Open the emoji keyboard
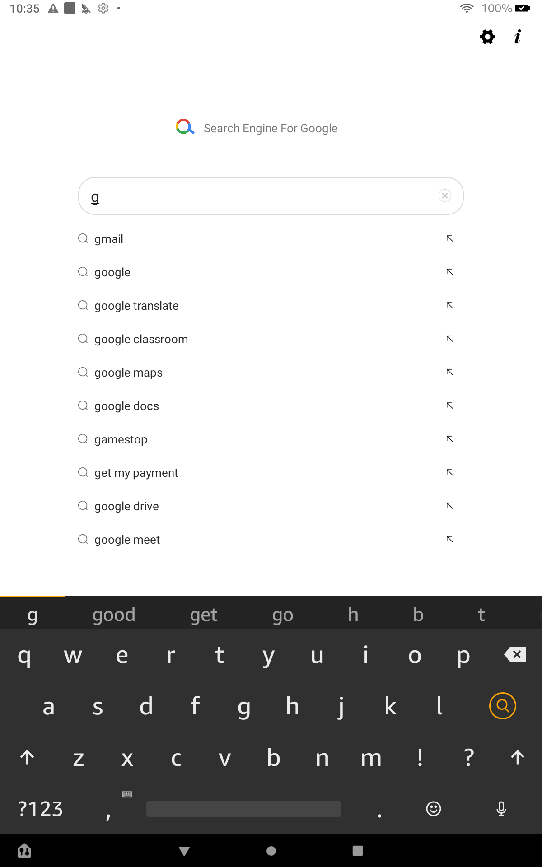Image resolution: width=542 pixels, height=867 pixels. point(433,809)
